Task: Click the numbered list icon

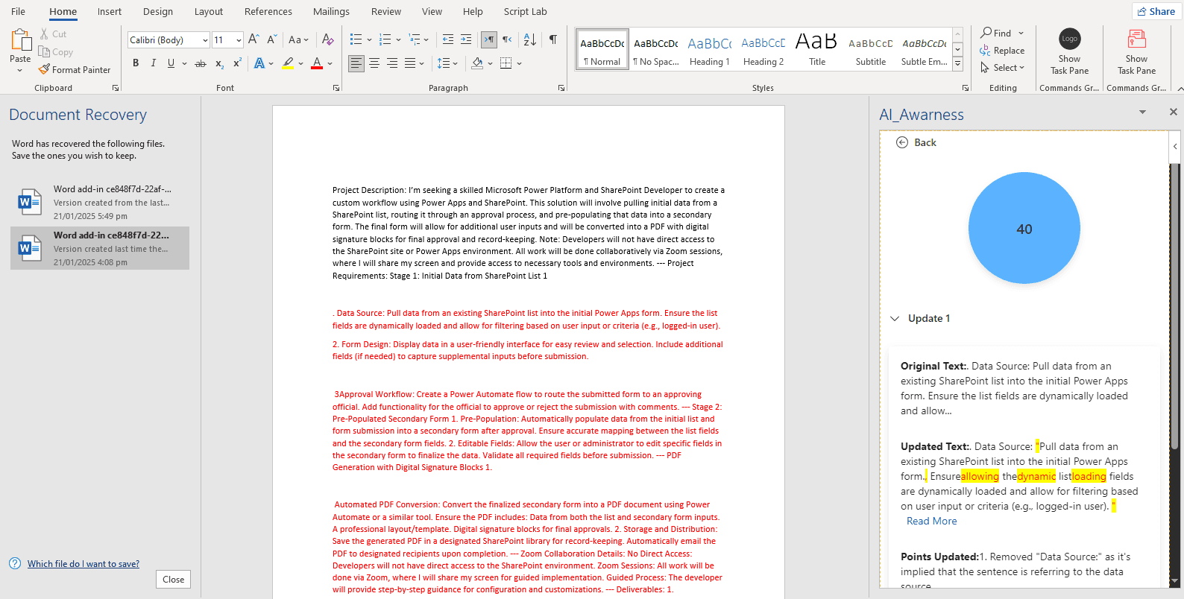Action: coord(385,39)
